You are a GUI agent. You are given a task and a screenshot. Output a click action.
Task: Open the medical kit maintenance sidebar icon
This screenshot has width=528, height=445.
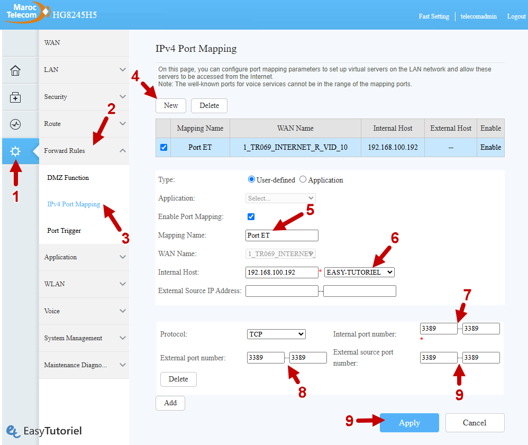point(15,97)
